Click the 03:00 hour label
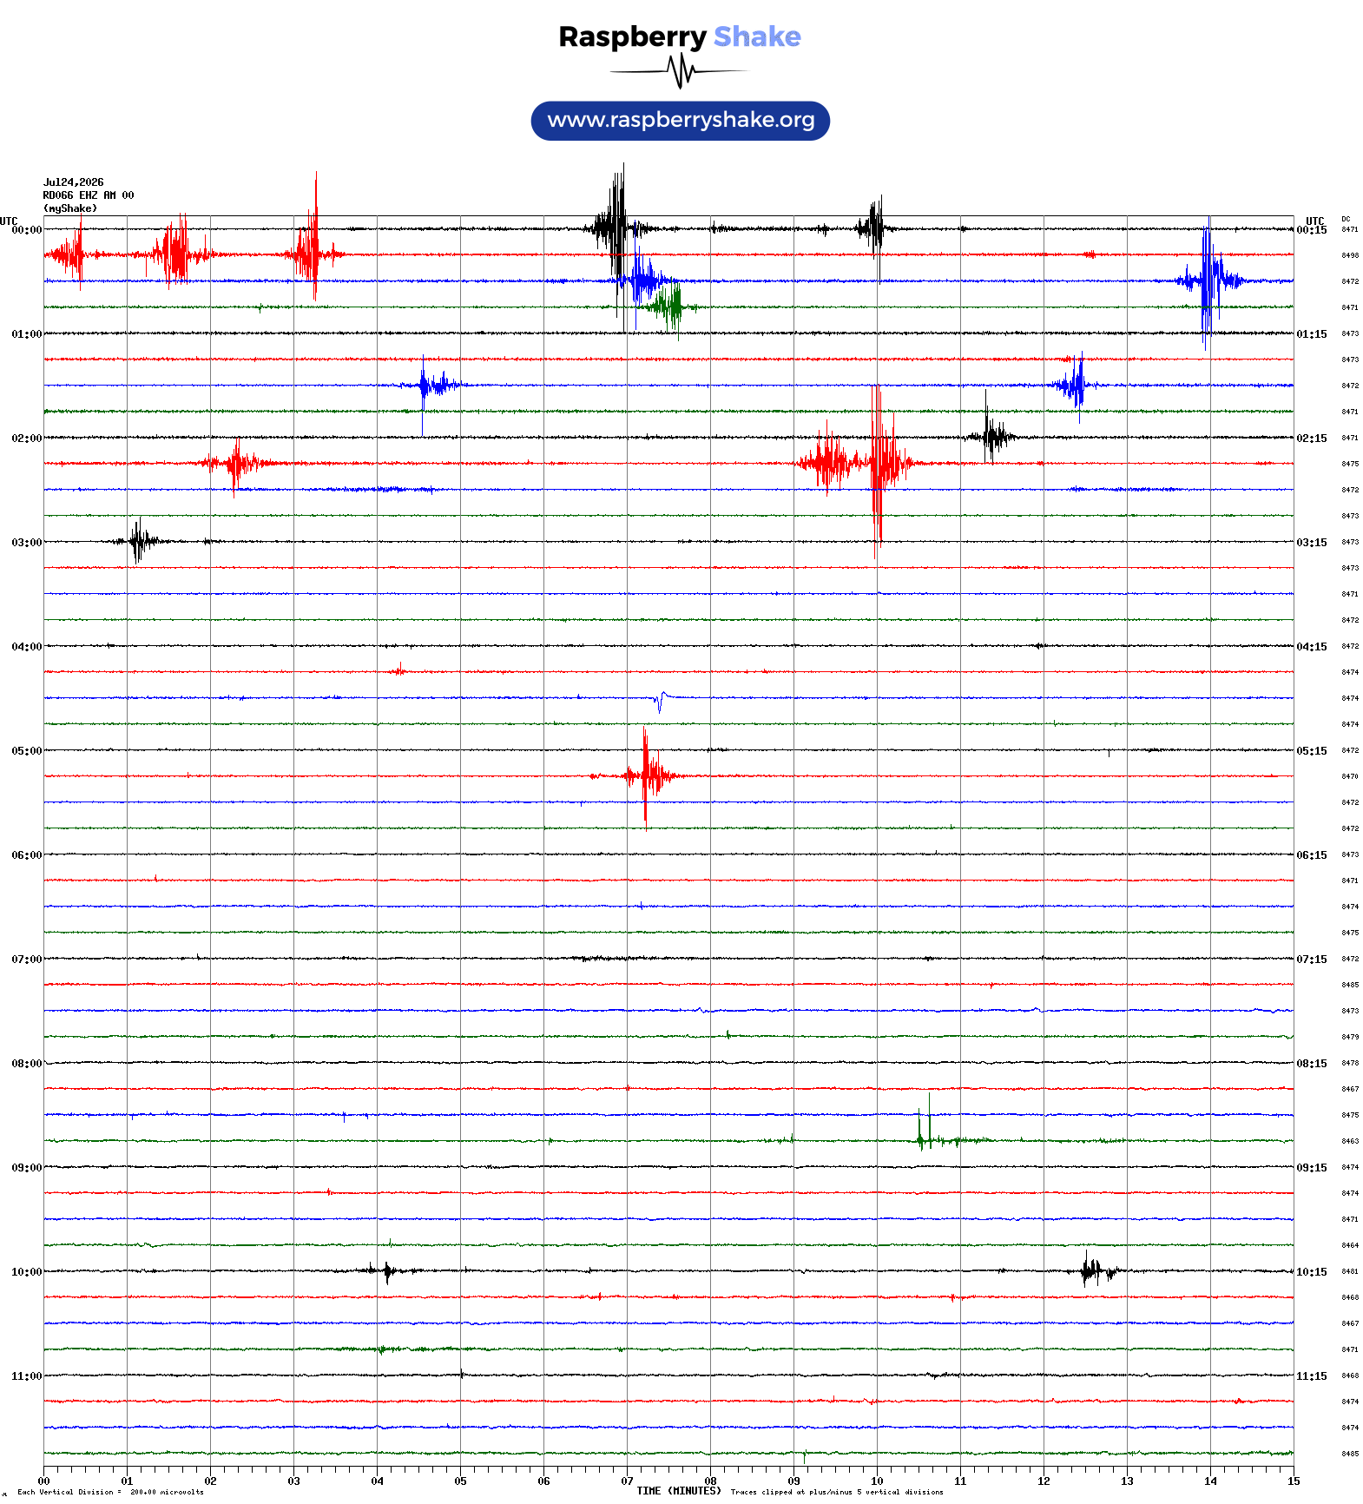The image size is (1363, 1504). click(x=27, y=543)
